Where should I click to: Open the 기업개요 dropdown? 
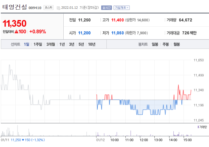pyautogui.click(x=122, y=8)
